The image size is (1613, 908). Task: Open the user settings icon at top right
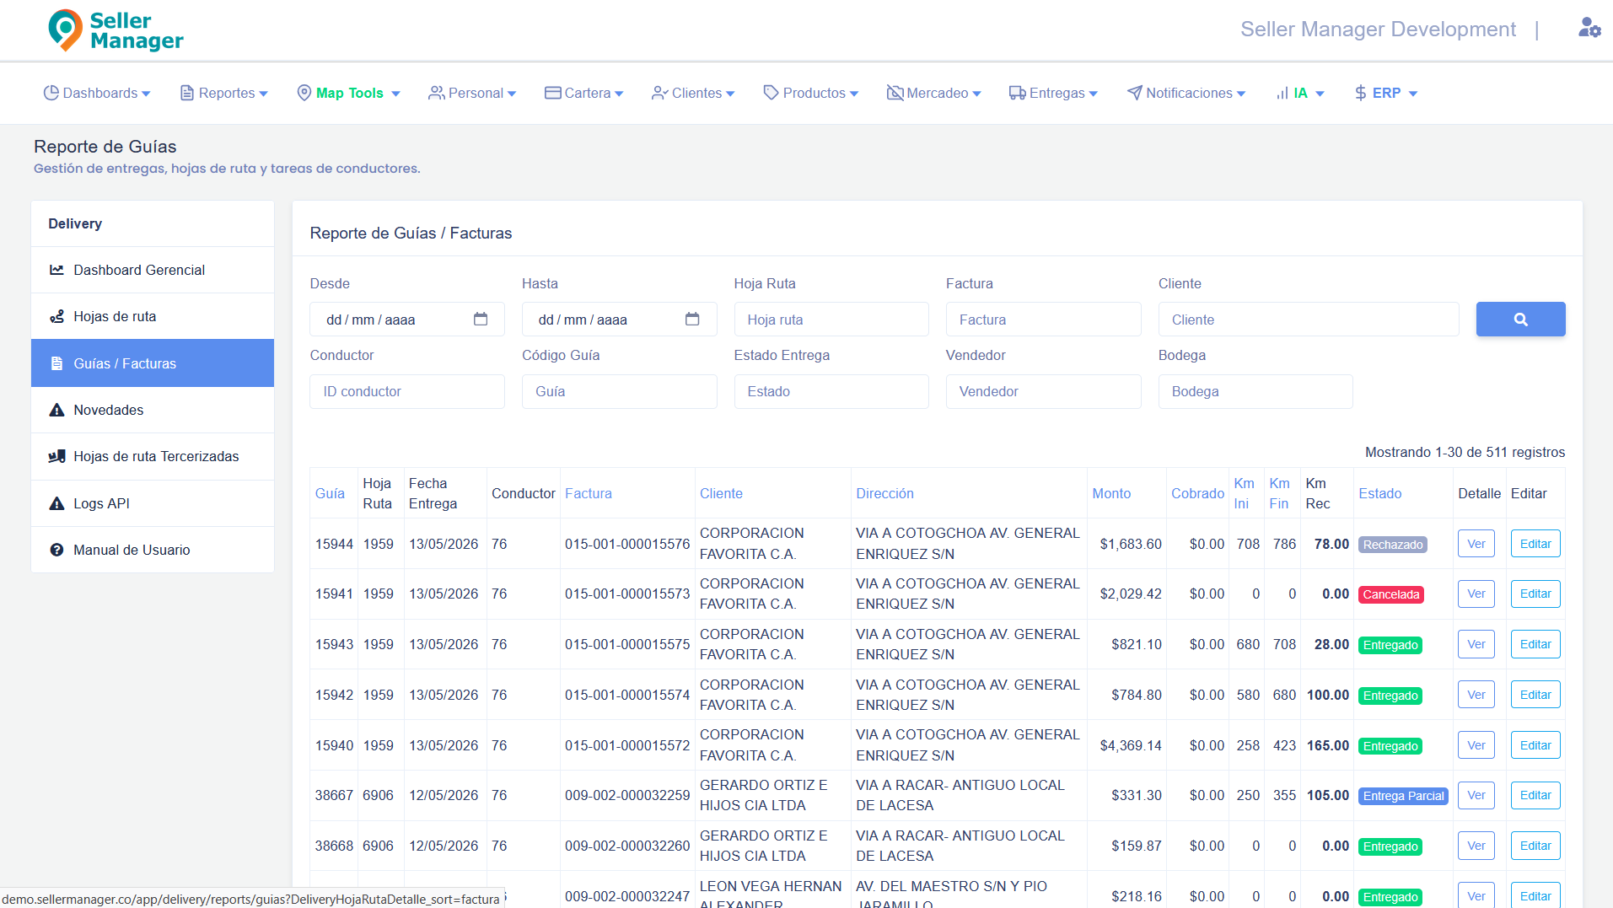[x=1589, y=29]
